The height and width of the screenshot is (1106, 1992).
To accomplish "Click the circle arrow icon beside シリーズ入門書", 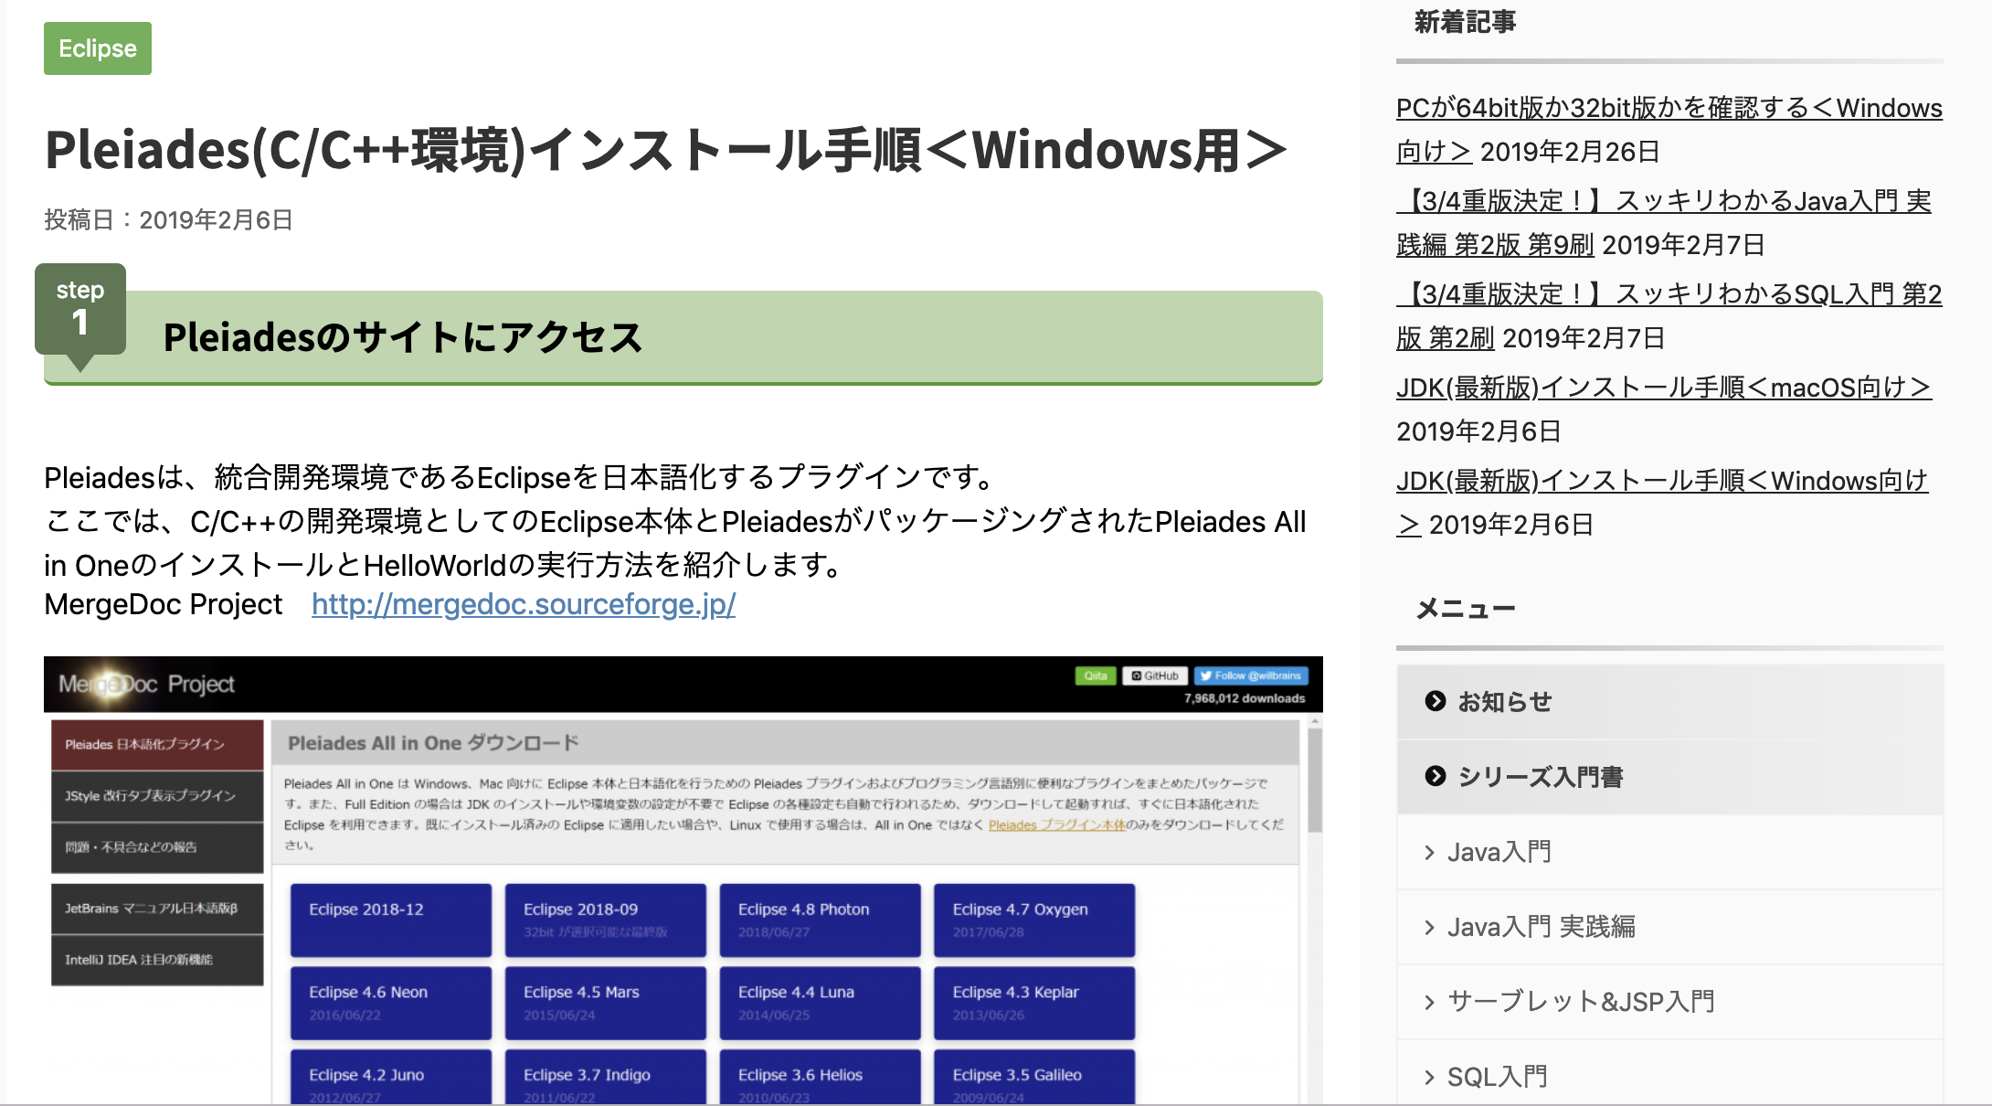I will coord(1436,776).
